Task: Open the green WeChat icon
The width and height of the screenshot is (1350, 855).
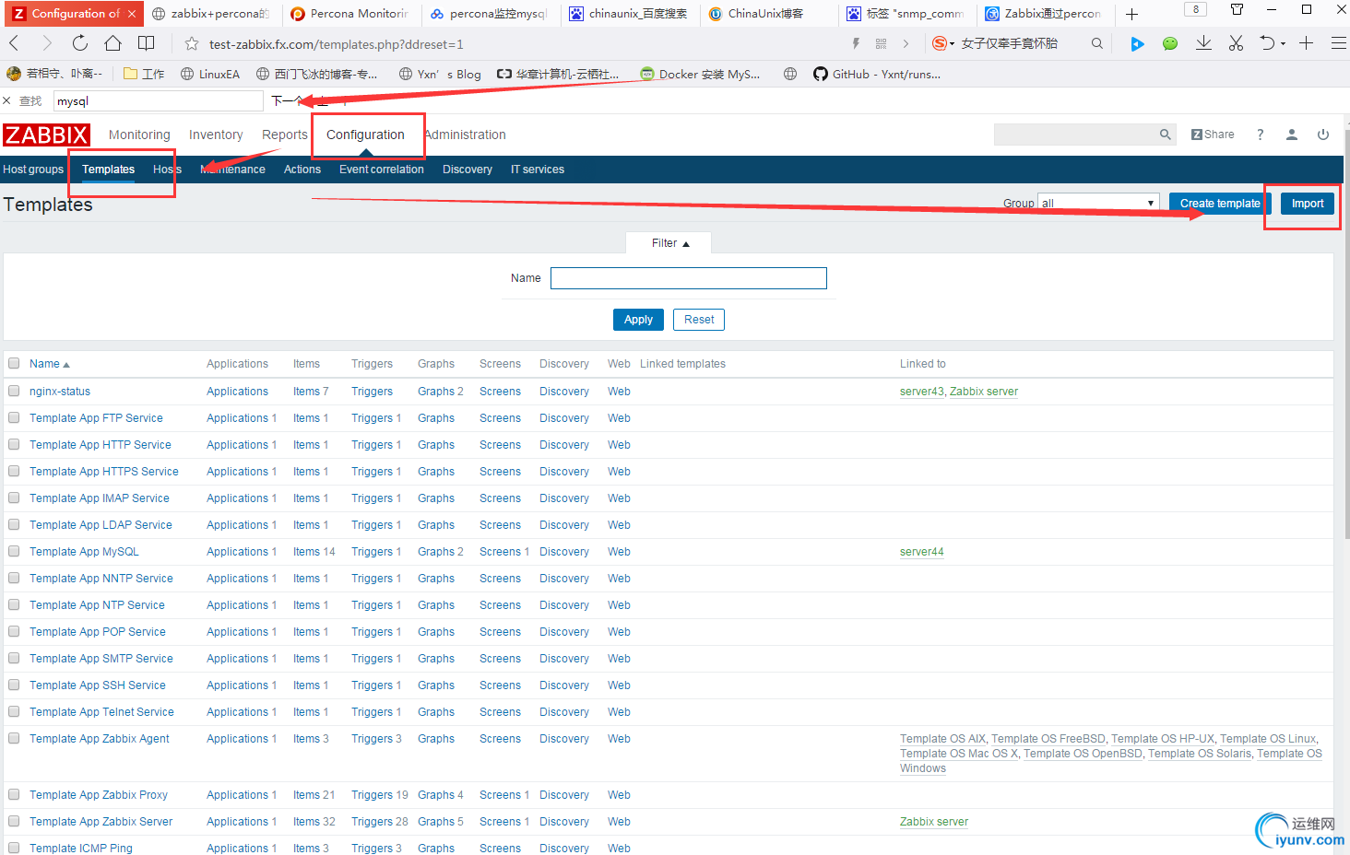Action: 1170,43
